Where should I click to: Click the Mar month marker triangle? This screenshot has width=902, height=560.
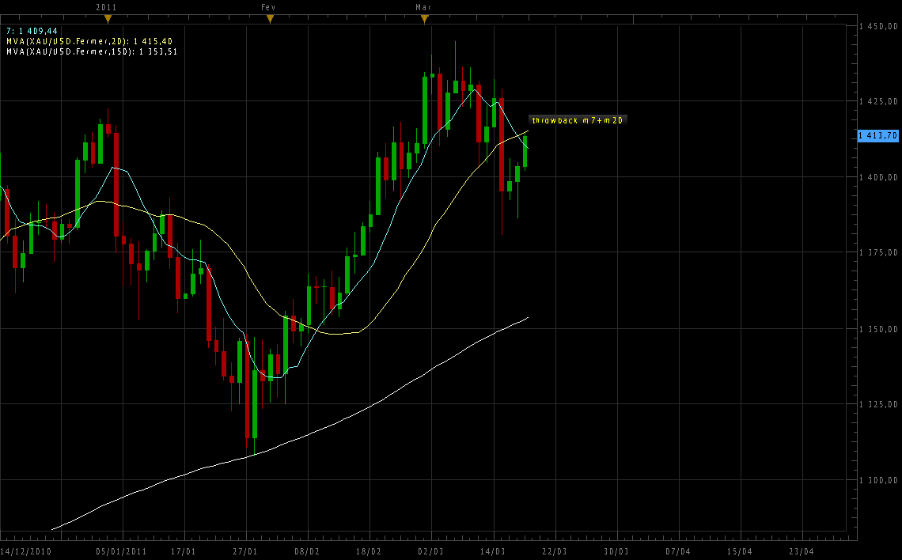coord(424,18)
